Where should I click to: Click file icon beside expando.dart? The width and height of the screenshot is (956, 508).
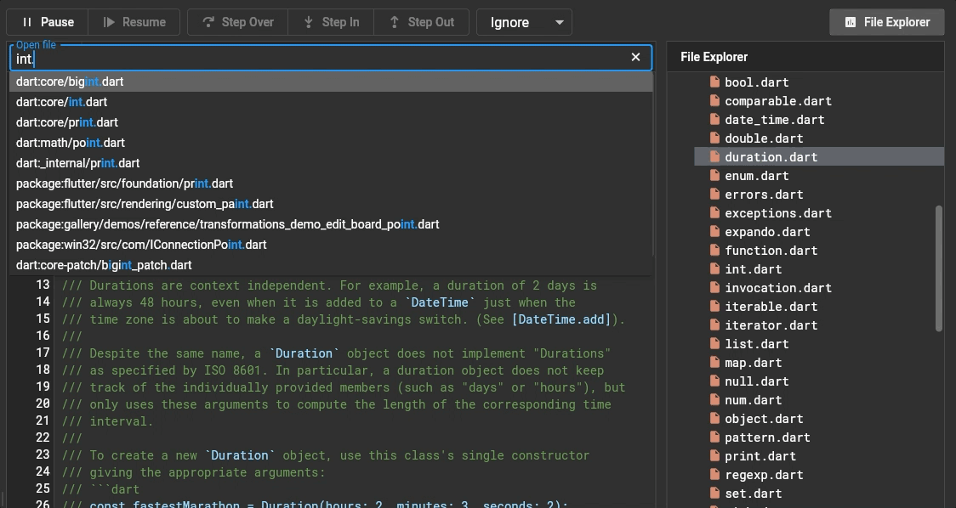point(714,231)
